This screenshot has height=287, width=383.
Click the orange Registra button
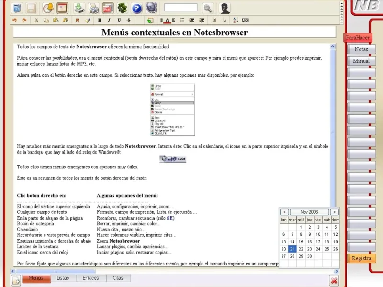[x=361, y=258]
